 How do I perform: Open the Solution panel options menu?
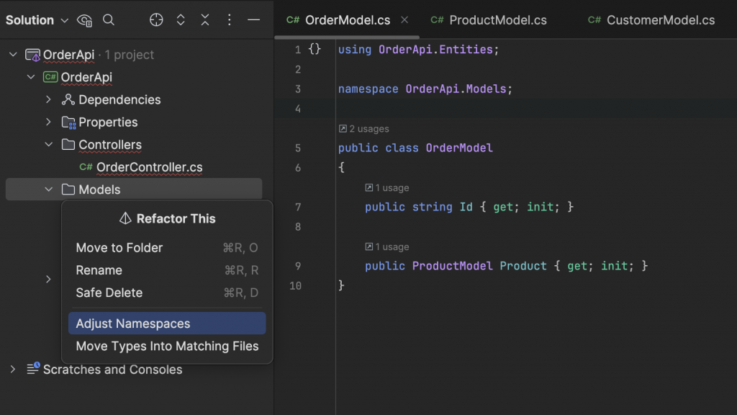(230, 20)
